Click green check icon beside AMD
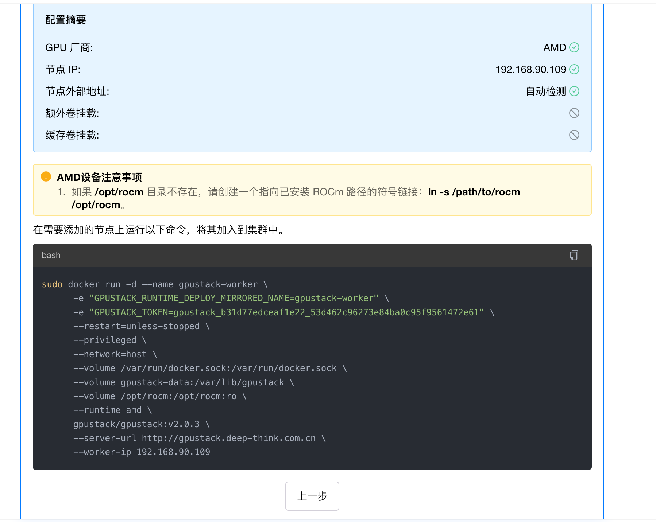Image resolution: width=656 pixels, height=522 pixels. (x=574, y=47)
